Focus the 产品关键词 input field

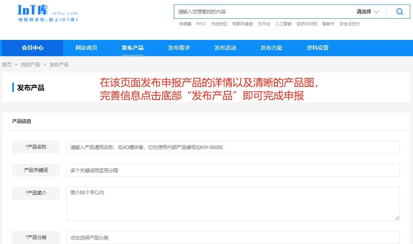click(x=233, y=170)
